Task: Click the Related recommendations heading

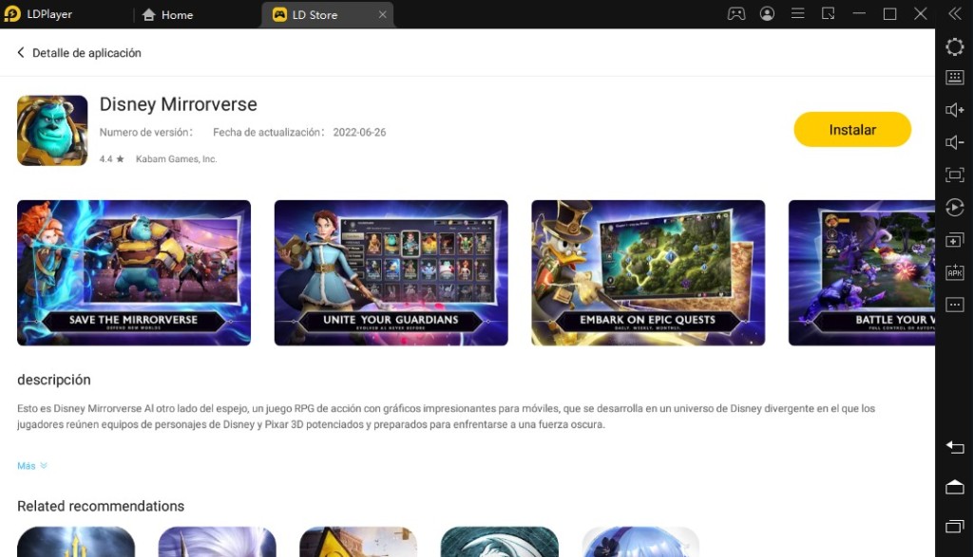Action: pyautogui.click(x=101, y=506)
